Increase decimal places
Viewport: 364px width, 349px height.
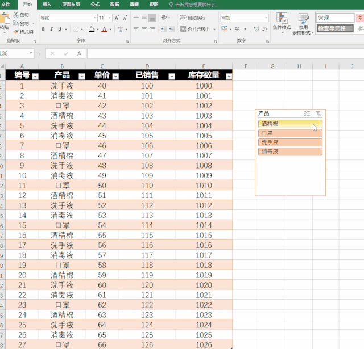pyautogui.click(x=257, y=29)
